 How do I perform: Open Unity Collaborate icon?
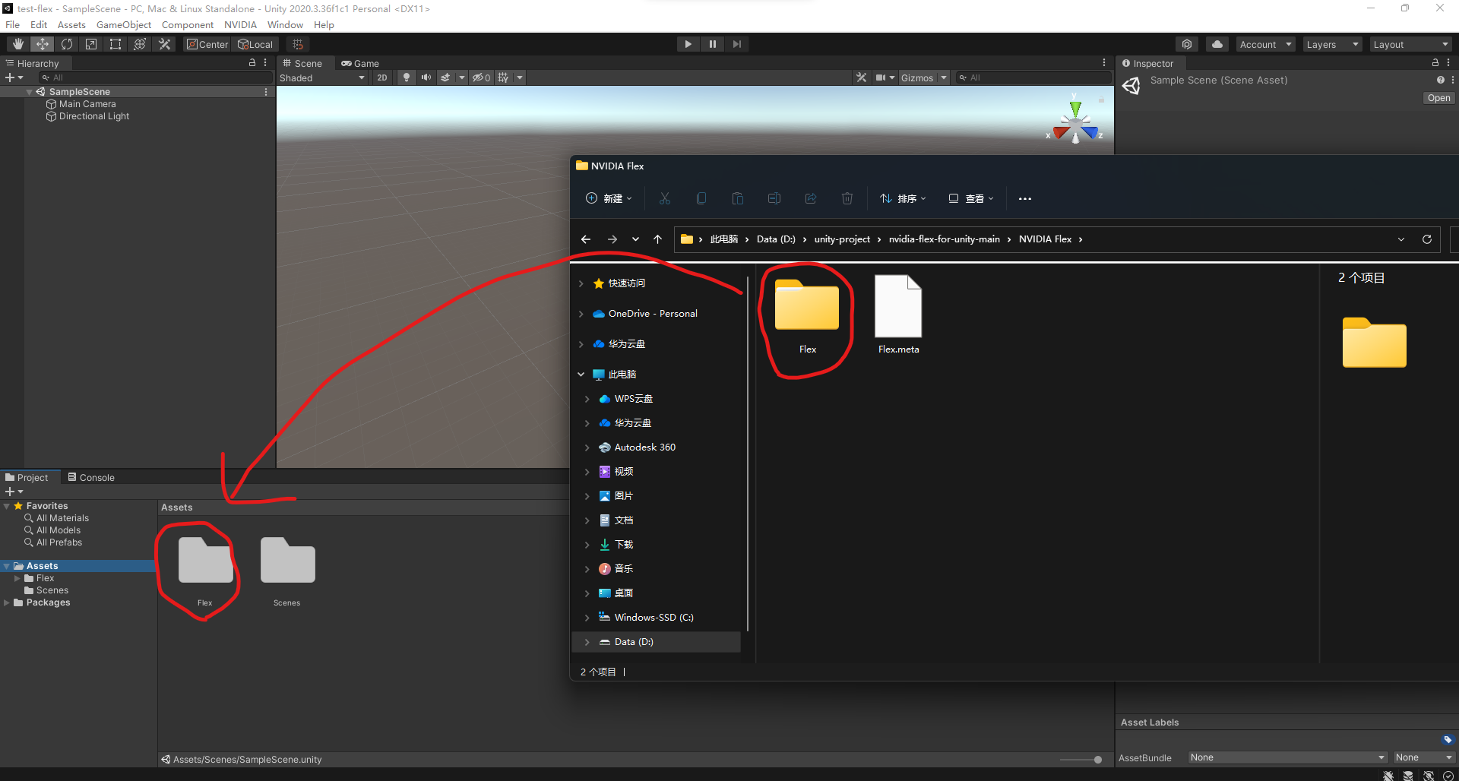pyautogui.click(x=1187, y=44)
